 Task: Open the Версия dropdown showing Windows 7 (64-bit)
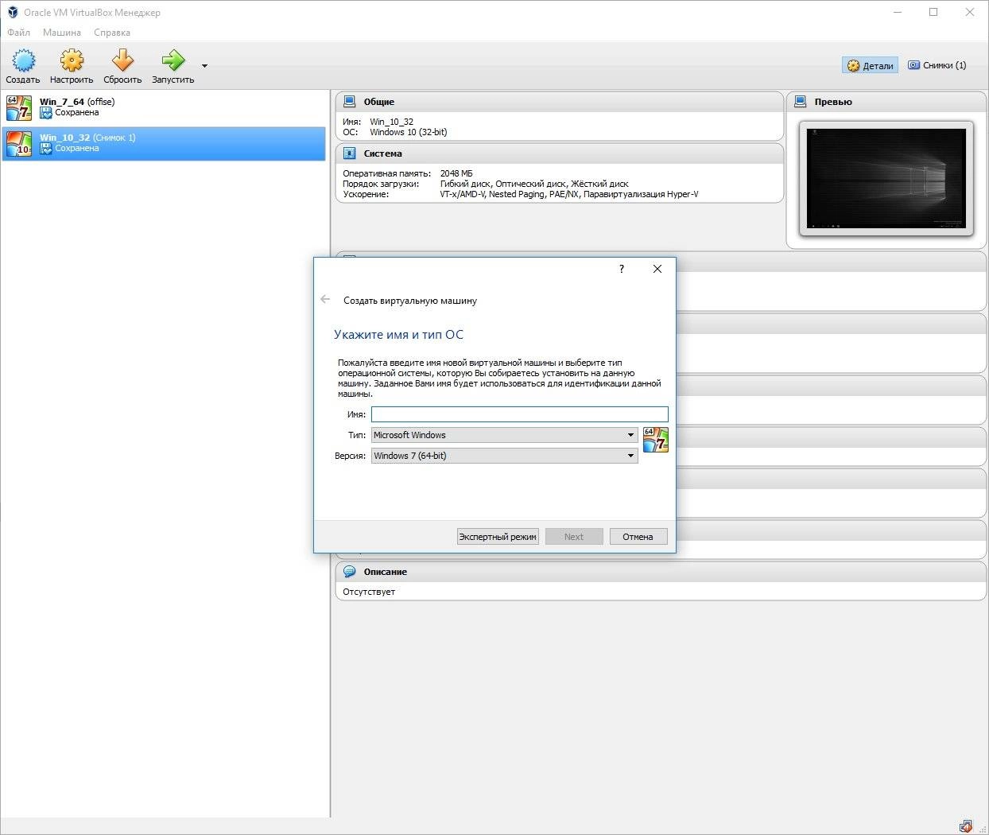(505, 456)
